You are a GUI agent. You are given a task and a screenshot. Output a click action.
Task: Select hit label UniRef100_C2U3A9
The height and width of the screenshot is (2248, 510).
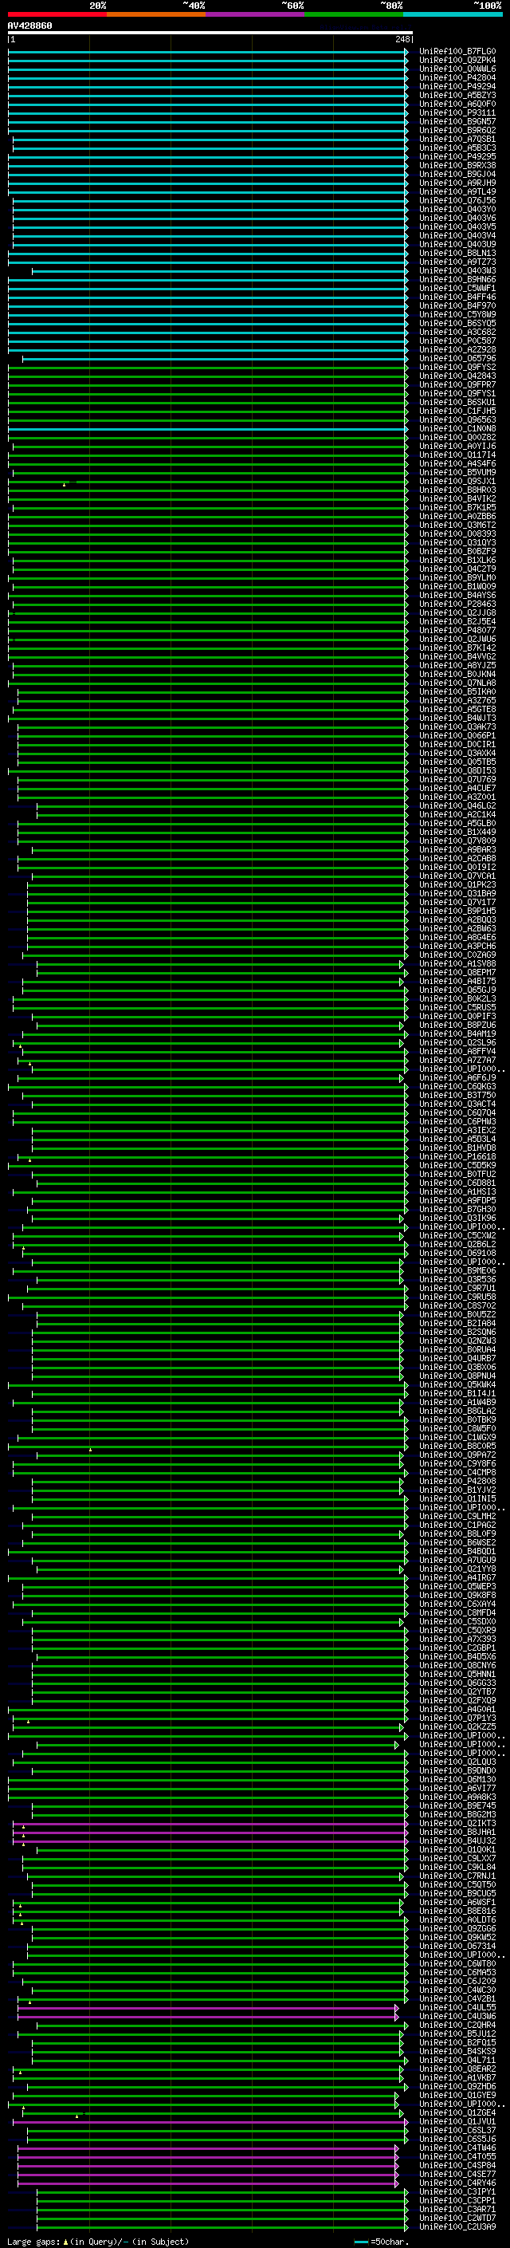[x=457, y=2226]
